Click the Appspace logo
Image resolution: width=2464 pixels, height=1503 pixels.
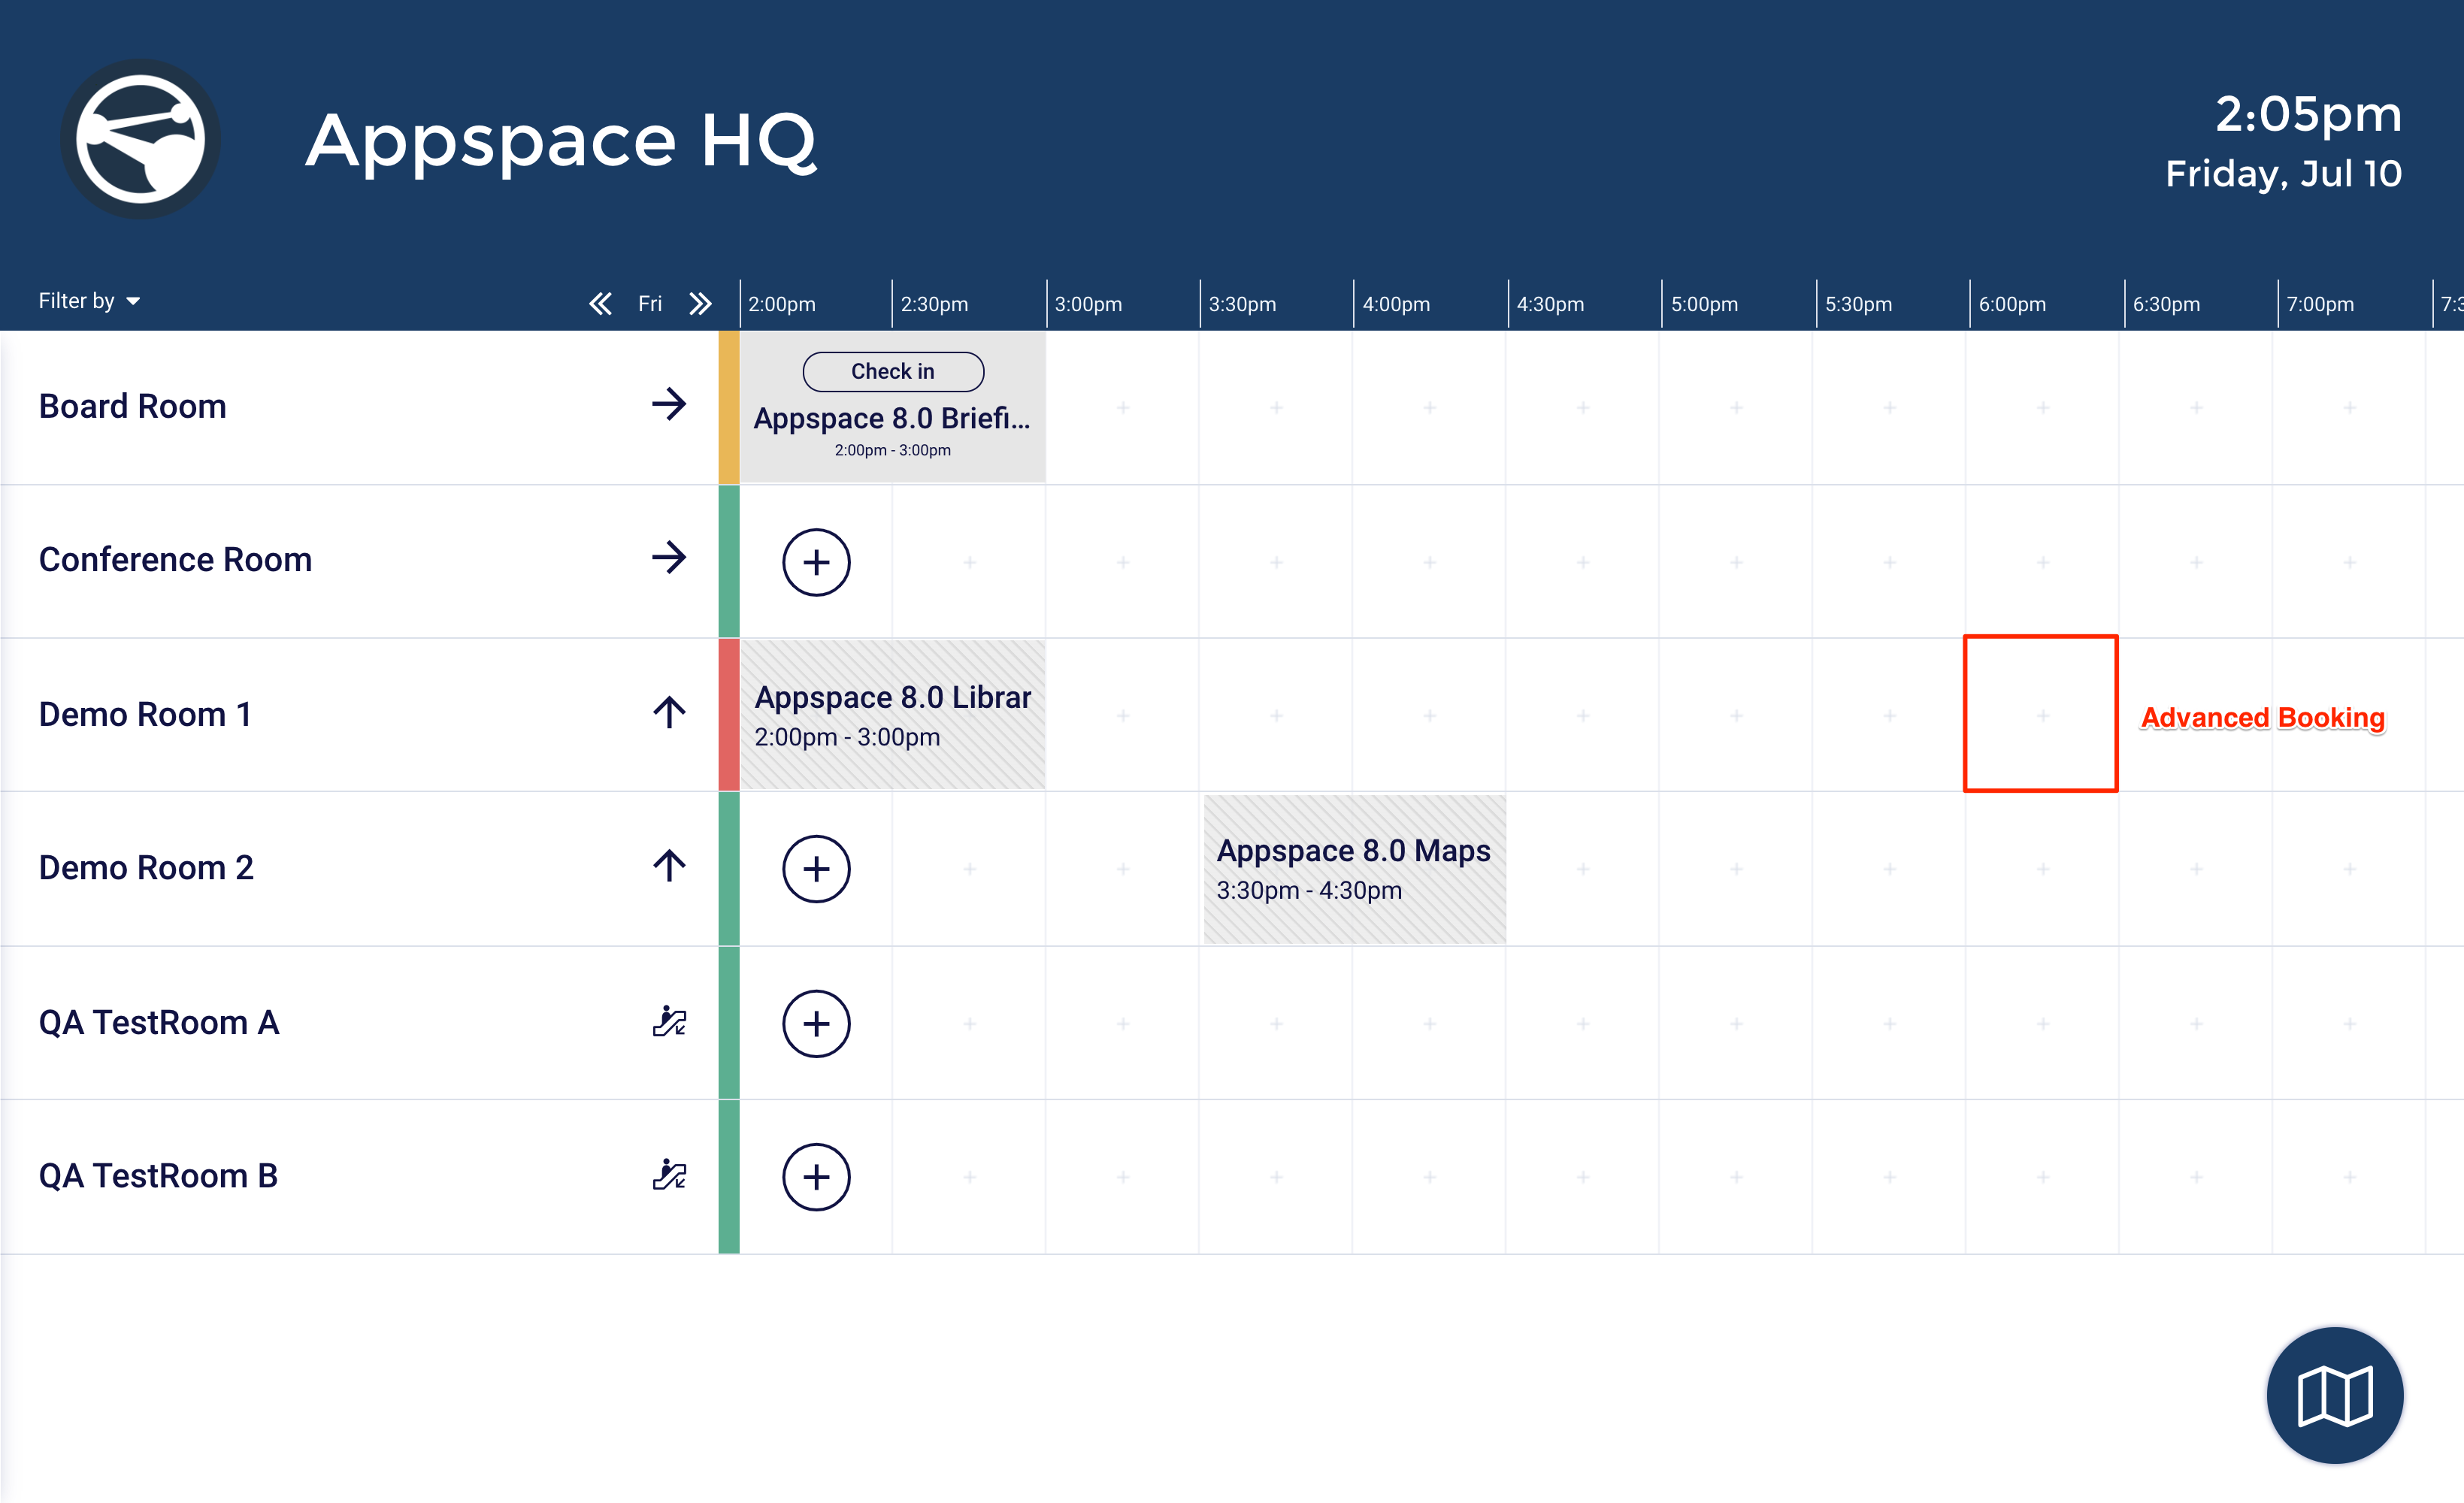[140, 139]
